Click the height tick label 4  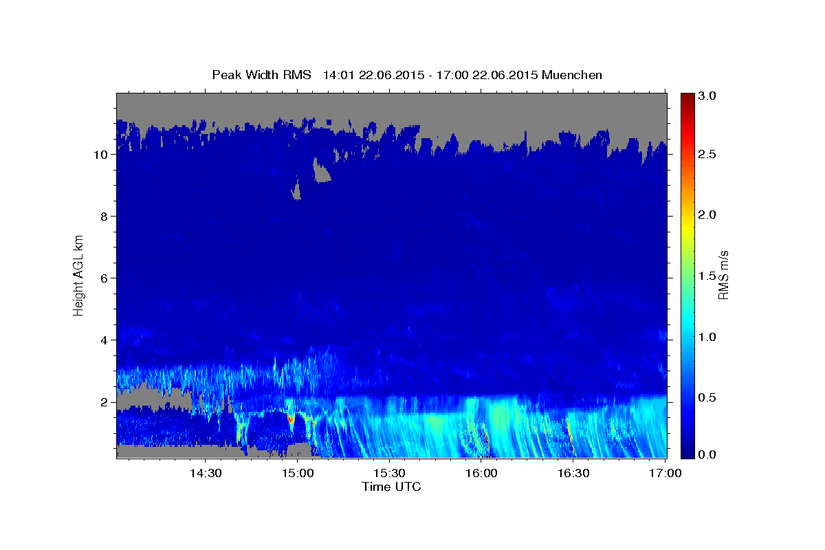(104, 340)
